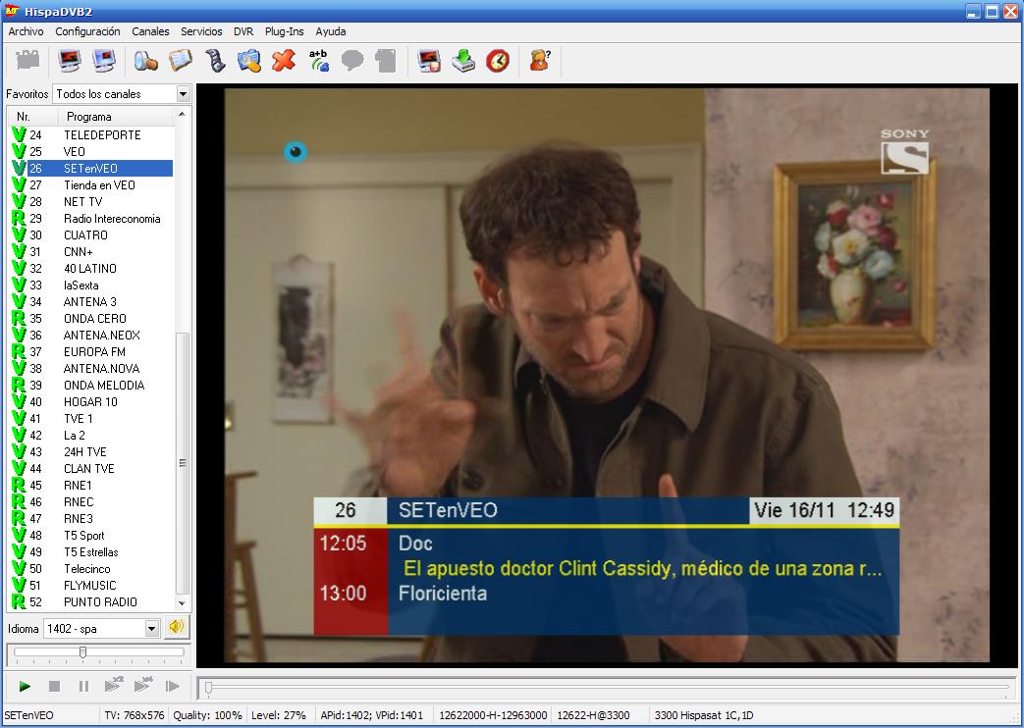Click the pause button in playback controls
1024x728 pixels.
pos(83,686)
